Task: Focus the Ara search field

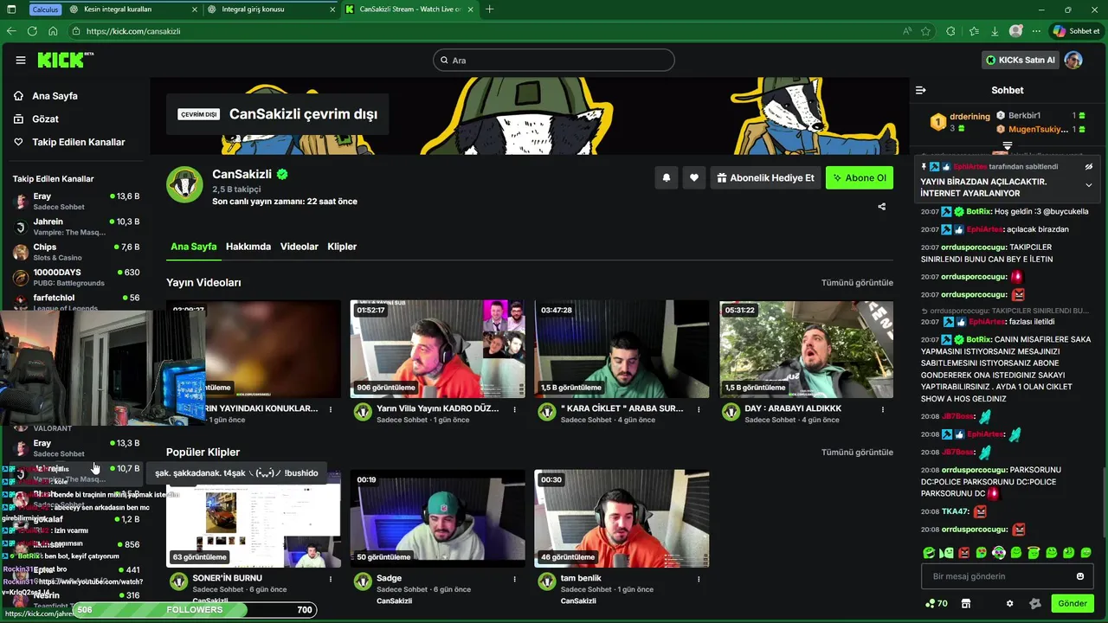Action: [554, 61]
